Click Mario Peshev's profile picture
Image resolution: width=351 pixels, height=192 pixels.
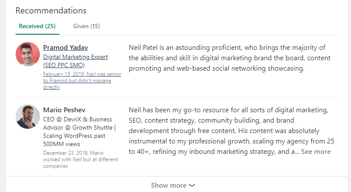28,116
